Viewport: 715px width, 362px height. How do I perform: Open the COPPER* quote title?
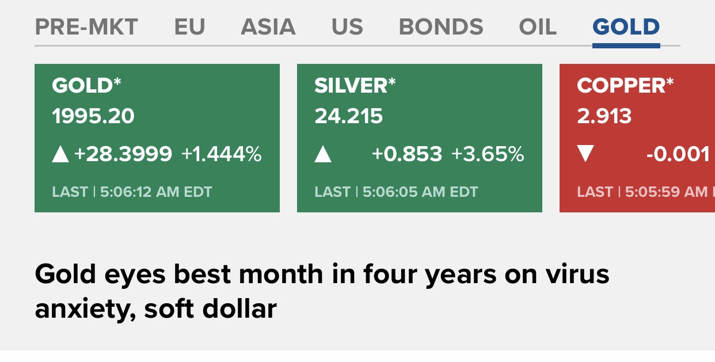pos(625,86)
